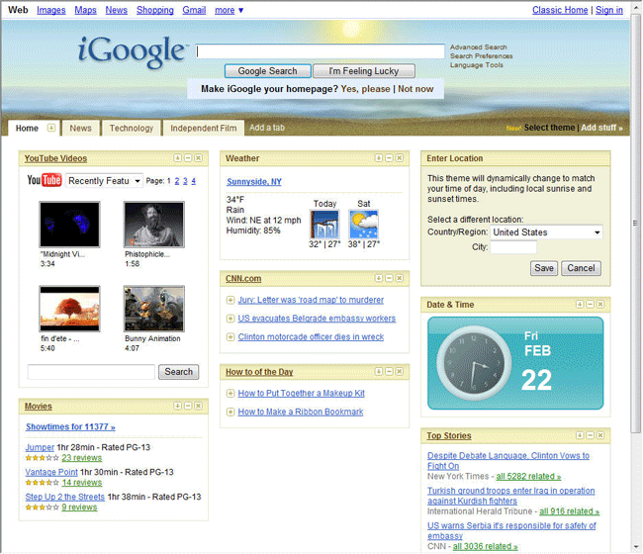Open the Movies gadget menu icon
Viewport: 643px width, 554px height.
tap(177, 406)
